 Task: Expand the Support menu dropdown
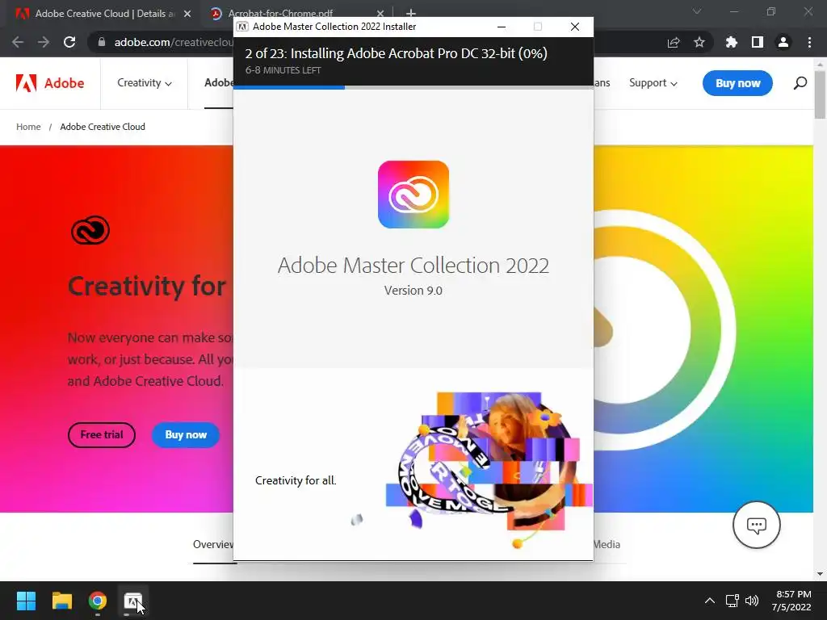[x=653, y=83]
